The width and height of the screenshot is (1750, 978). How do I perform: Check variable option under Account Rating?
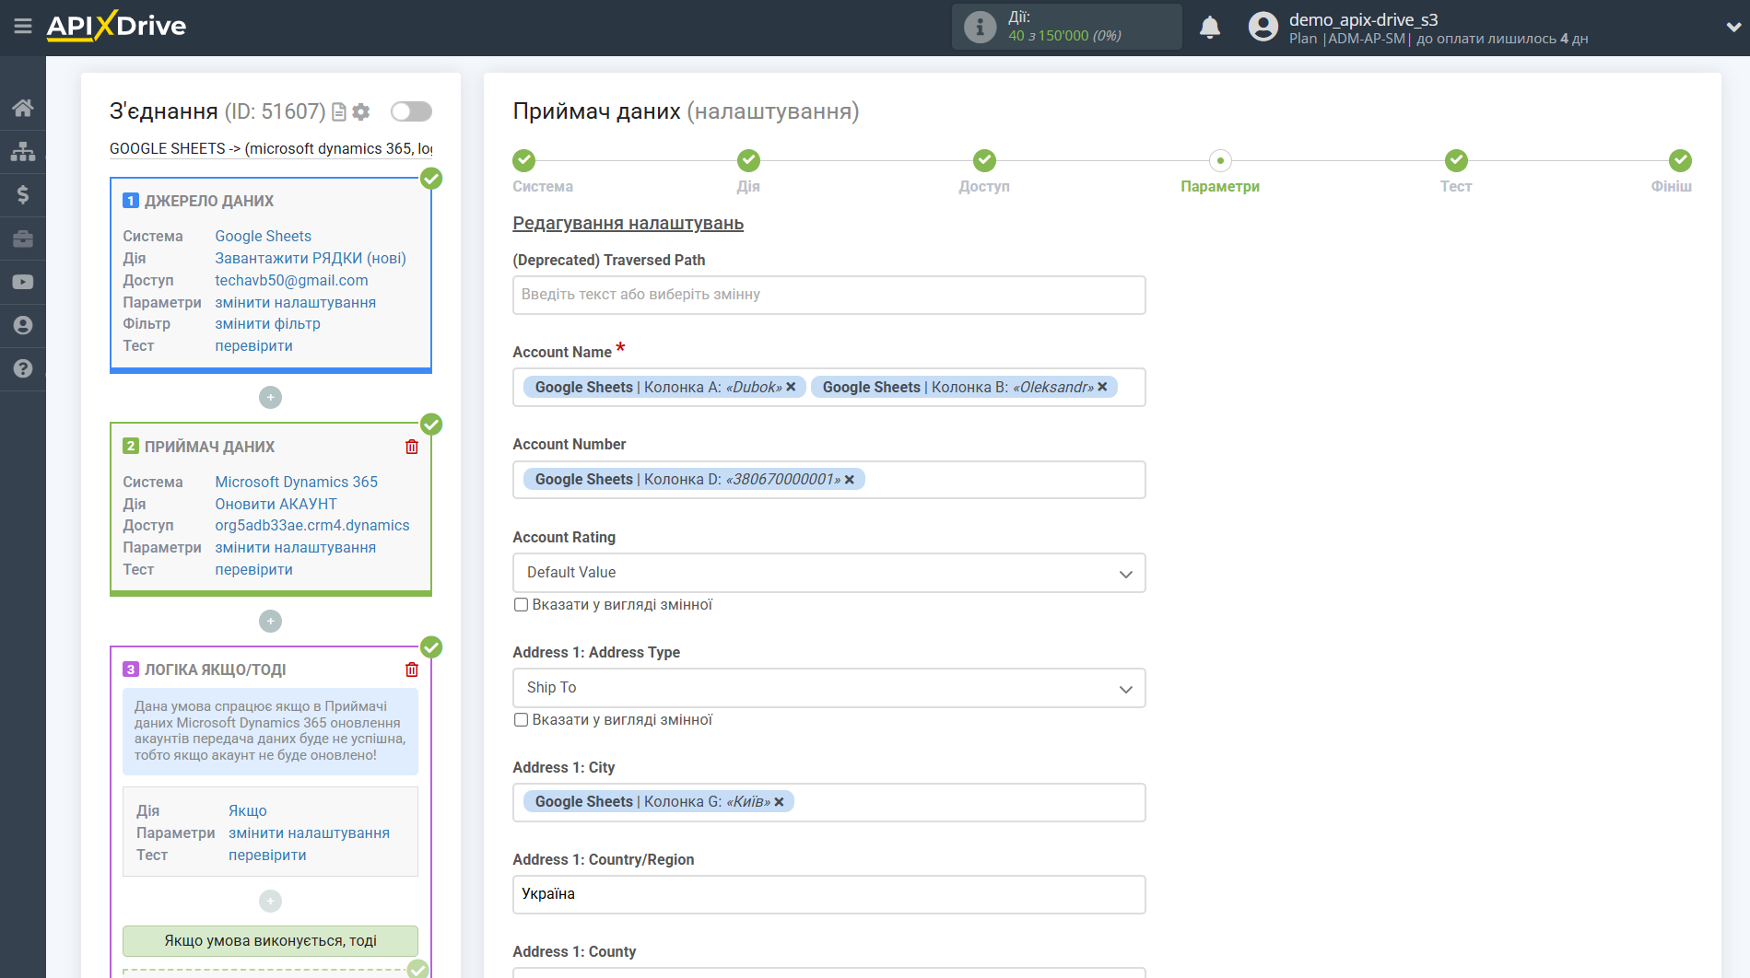tap(521, 605)
